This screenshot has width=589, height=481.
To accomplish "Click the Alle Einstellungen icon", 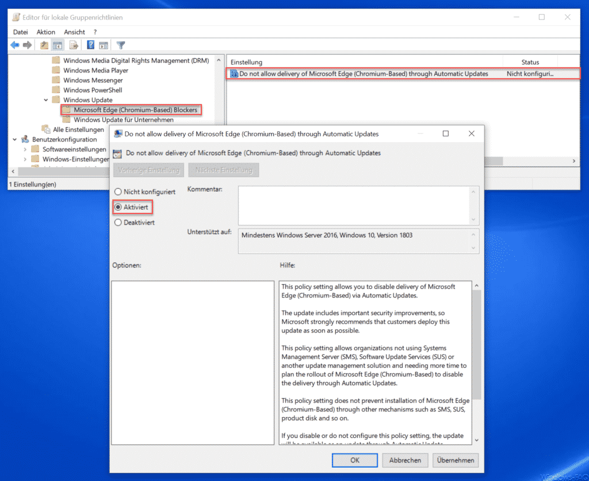I will click(x=46, y=129).
